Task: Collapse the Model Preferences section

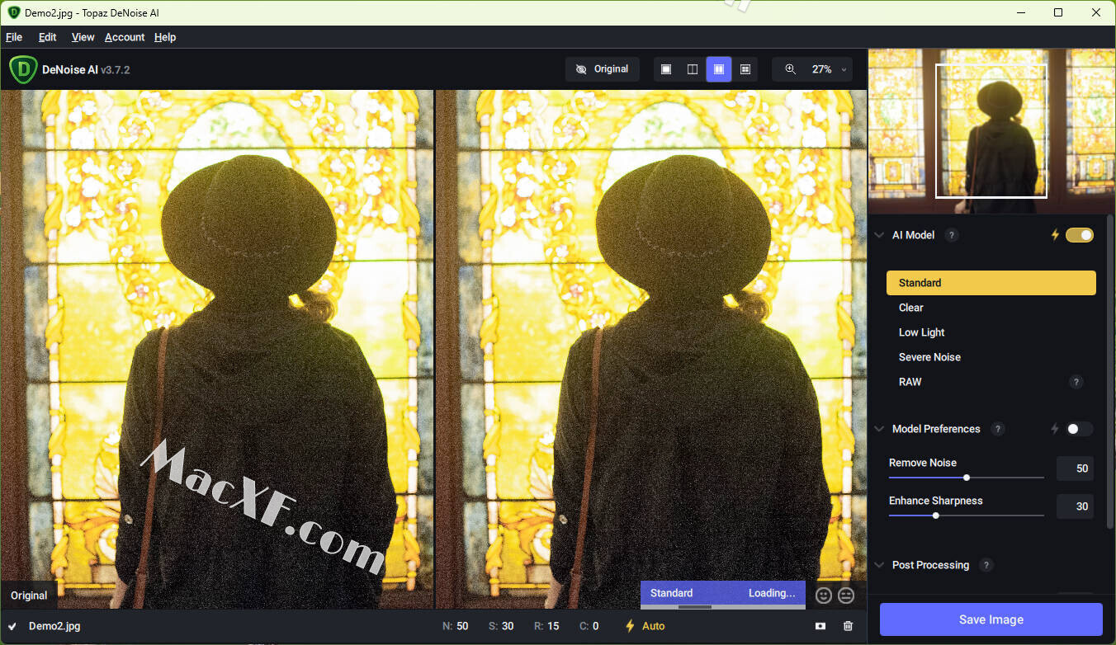Action: 879,429
